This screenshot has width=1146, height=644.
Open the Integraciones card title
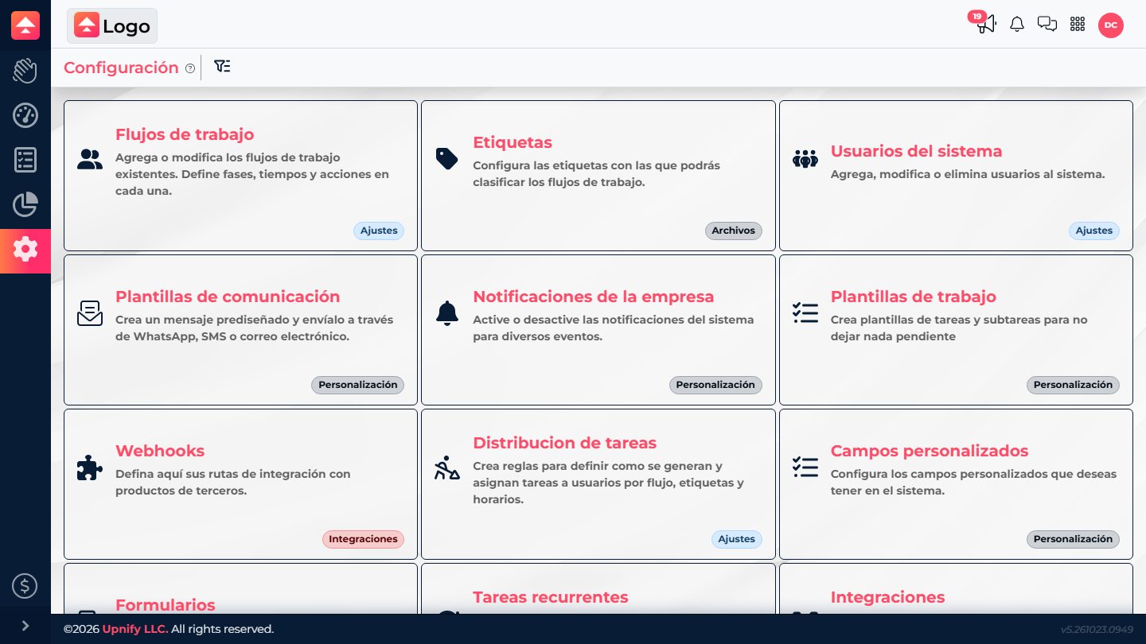tap(887, 597)
